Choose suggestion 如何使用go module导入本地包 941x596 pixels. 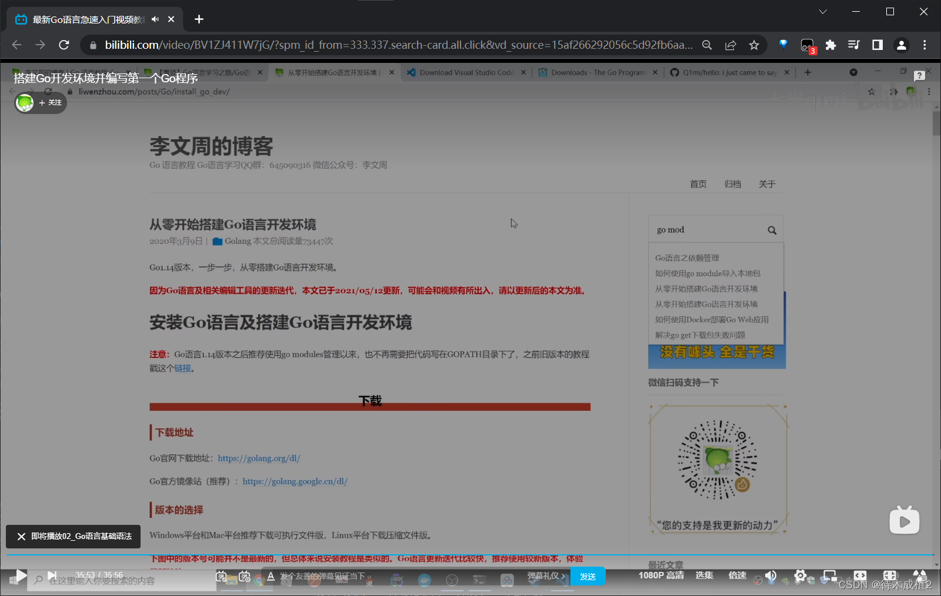pos(708,273)
